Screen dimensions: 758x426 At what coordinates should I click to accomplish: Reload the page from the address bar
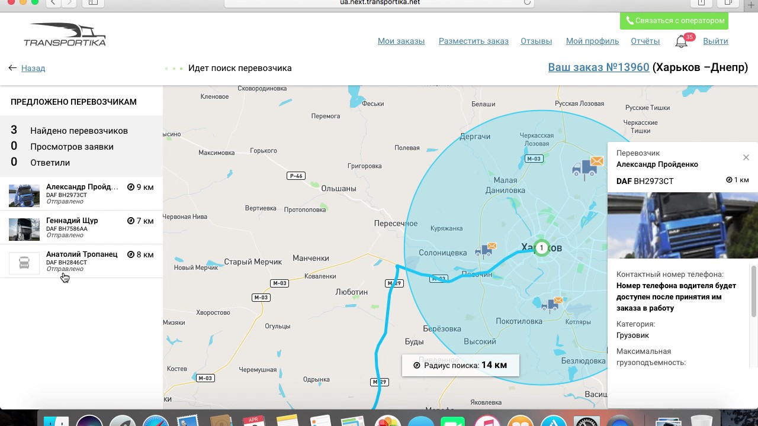tap(527, 3)
